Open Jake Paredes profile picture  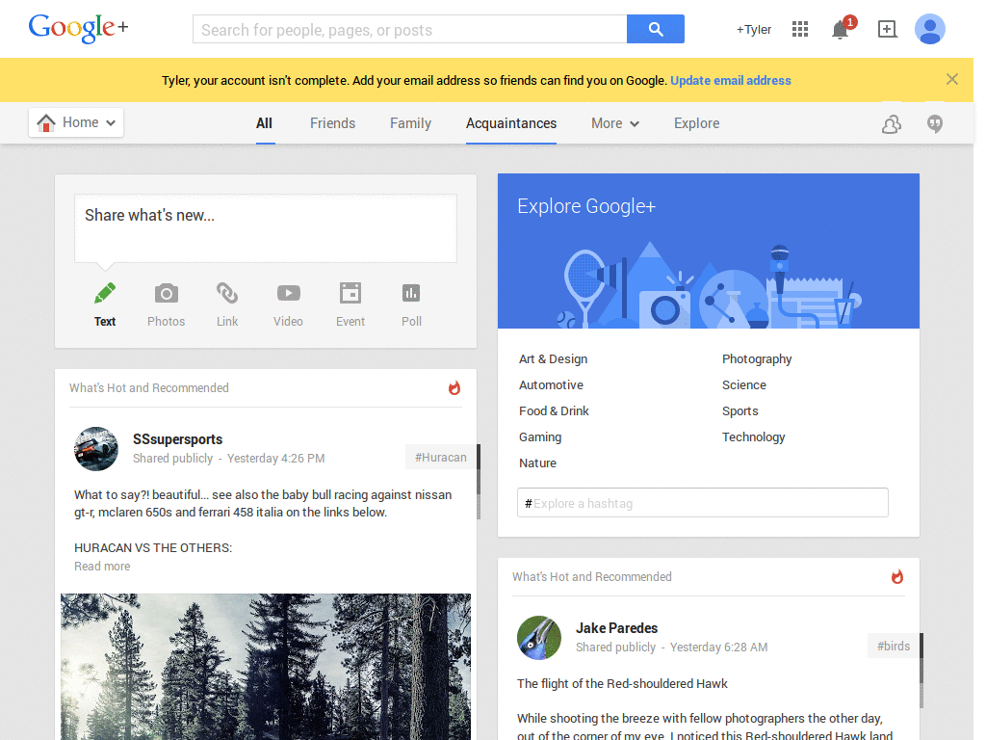point(539,638)
